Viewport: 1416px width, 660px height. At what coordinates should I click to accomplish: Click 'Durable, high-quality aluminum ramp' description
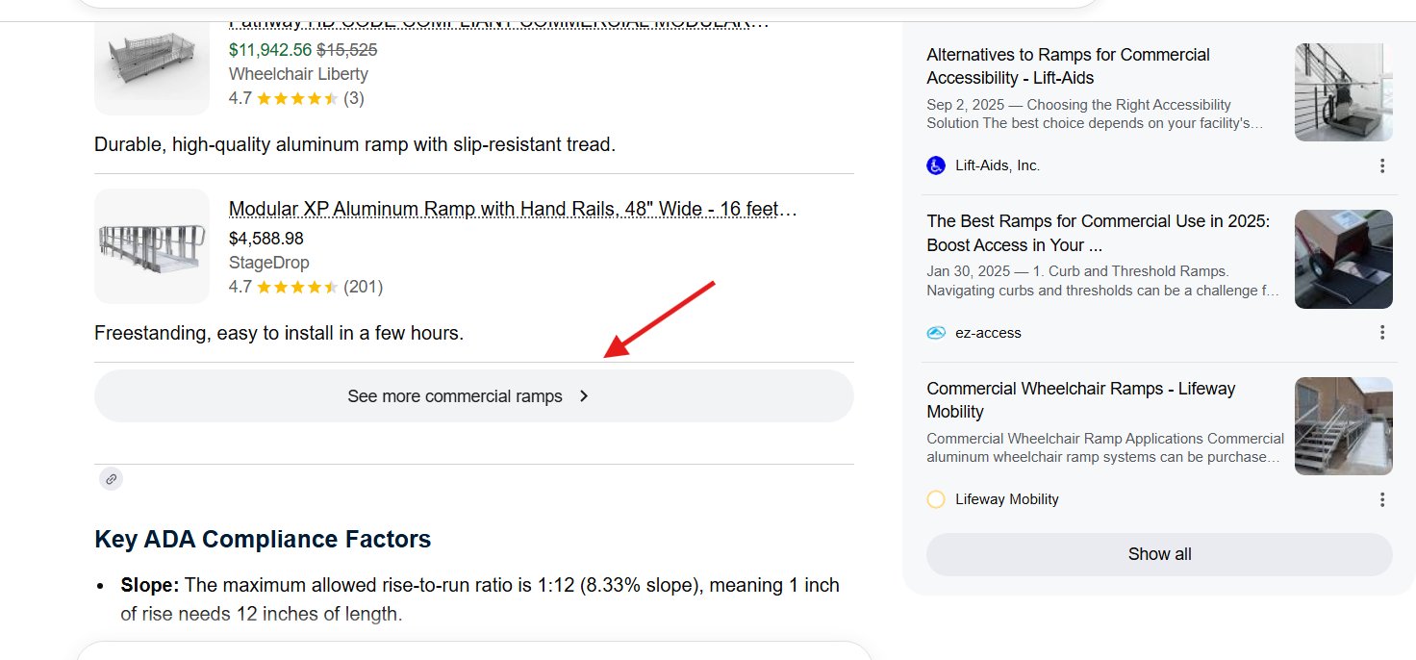pyautogui.click(x=354, y=145)
